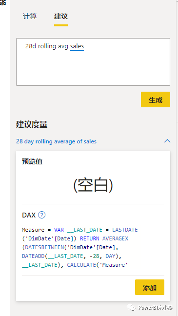Click the DAX section label
178x316 pixels.
[29, 215]
